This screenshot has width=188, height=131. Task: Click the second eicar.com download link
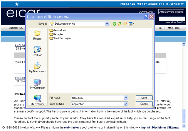pyautogui.click(x=20, y=78)
